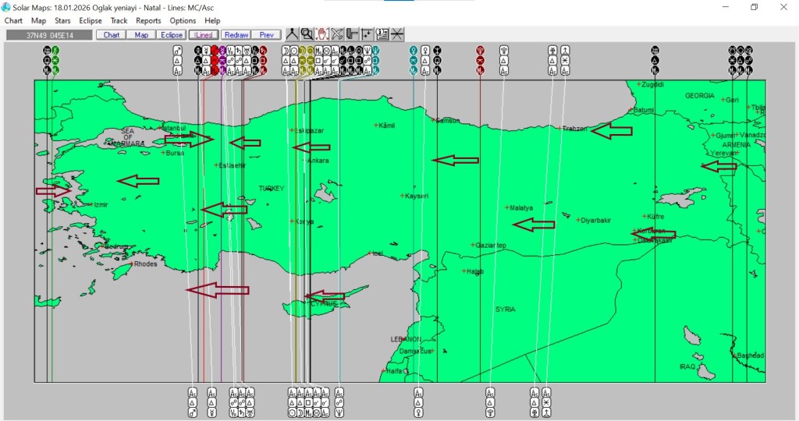The height and width of the screenshot is (421, 799).
Task: Click the info note icon in the toolbar
Action: [382, 34]
